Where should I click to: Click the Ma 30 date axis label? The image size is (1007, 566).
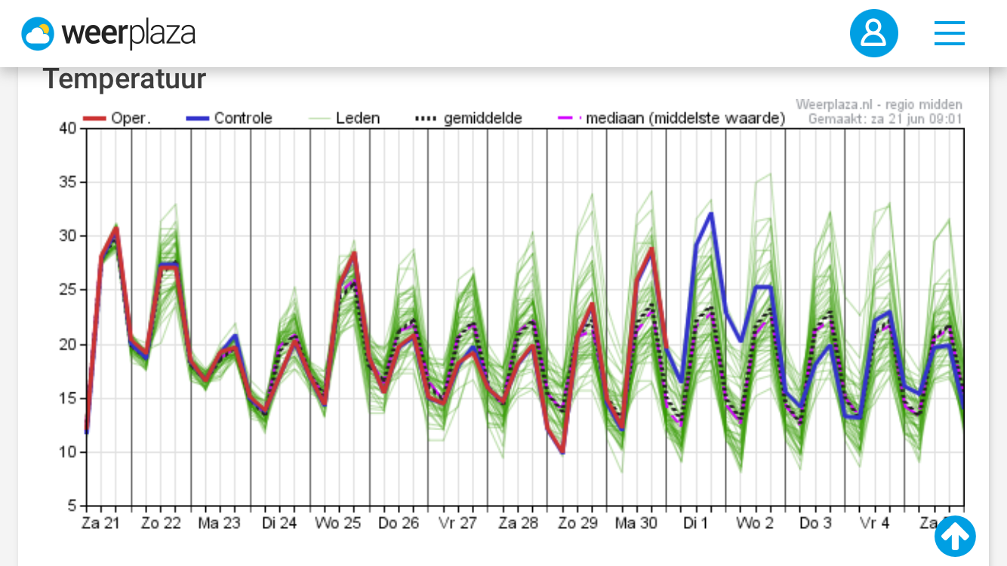(636, 523)
